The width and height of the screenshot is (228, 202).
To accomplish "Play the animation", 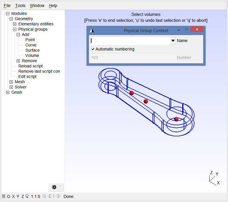I will pyautogui.click(x=54, y=196).
